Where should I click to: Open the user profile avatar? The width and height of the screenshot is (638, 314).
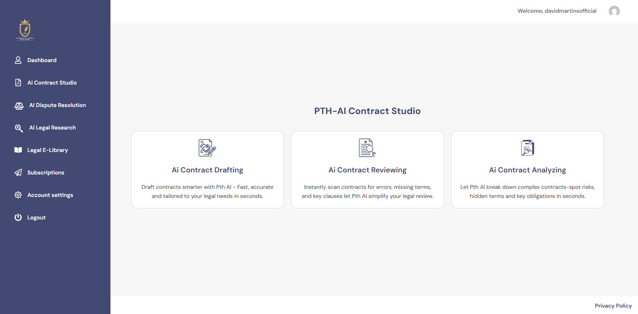click(614, 11)
